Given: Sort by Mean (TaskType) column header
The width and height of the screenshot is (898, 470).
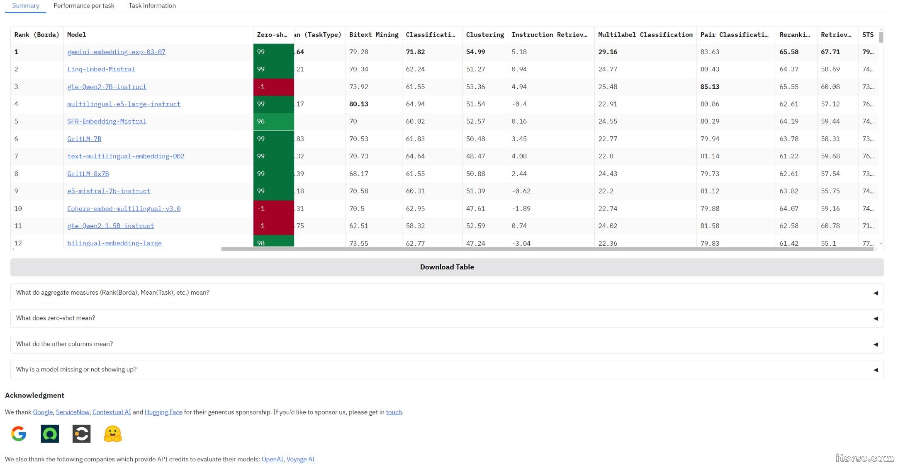Looking at the screenshot, I should click(x=319, y=35).
